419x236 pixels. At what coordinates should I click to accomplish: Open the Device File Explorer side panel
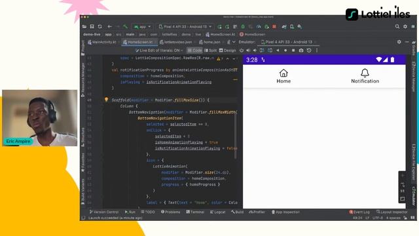[414, 163]
